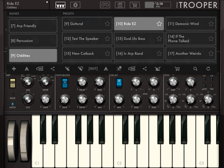The height and width of the screenshot is (168, 224).
Task: Click the ENV AMT knob
Action: point(173,82)
